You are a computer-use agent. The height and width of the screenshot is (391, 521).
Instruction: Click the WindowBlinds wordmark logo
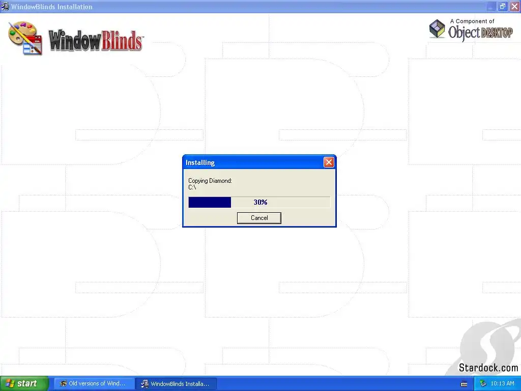pos(96,41)
